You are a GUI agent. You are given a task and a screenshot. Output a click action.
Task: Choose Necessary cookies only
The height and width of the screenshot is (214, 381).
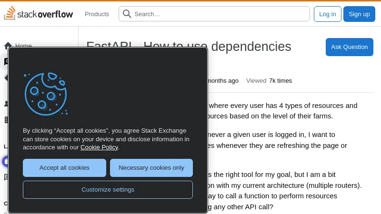[x=151, y=168]
